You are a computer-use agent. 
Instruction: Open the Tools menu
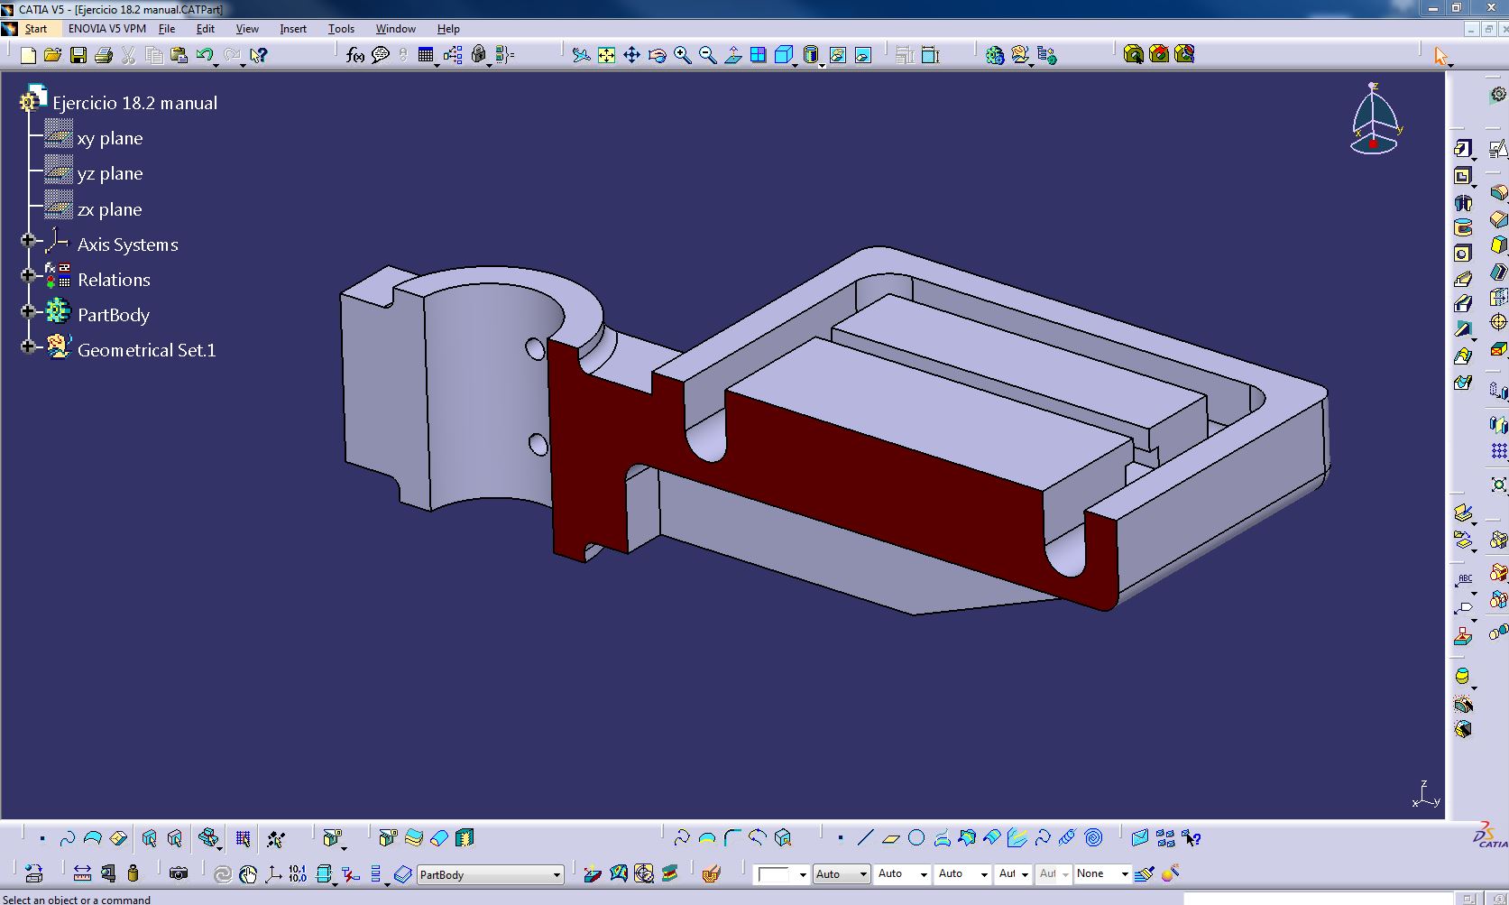coord(341,29)
